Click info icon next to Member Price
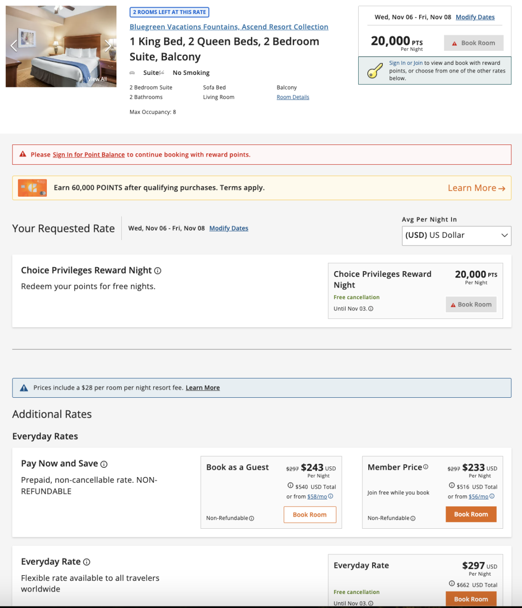Screen dimensions: 522x608 (x=426, y=467)
